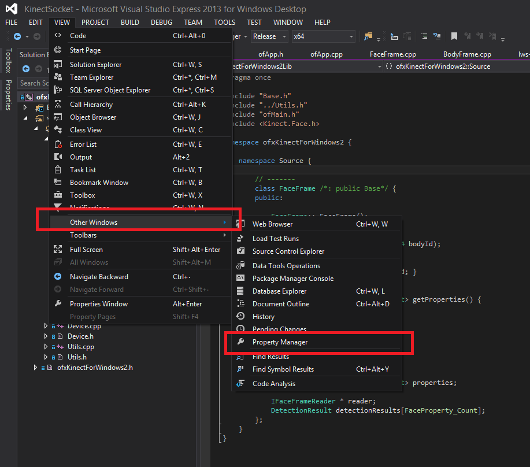The height and width of the screenshot is (467, 530).
Task: Open the Toolbox side tab
Action: click(x=9, y=61)
